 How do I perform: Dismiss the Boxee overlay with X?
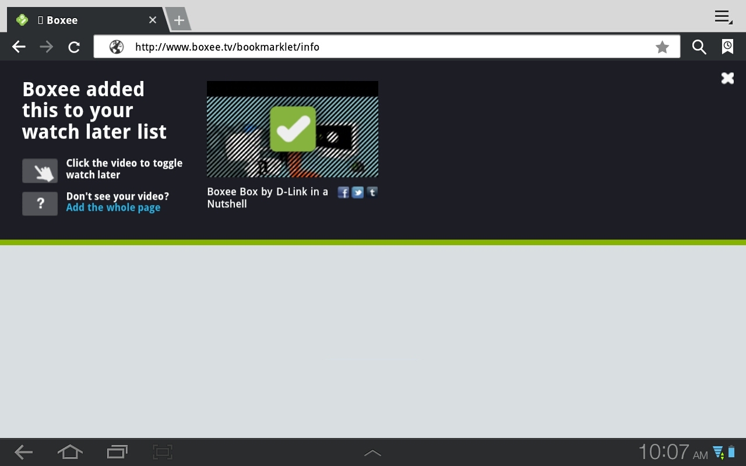click(x=727, y=78)
